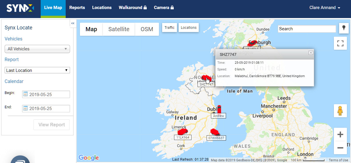Click the map Search input field
This screenshot has width=351, height=163.
(307, 29)
